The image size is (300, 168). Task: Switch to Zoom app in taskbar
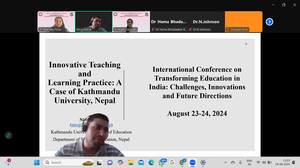[x=193, y=163]
